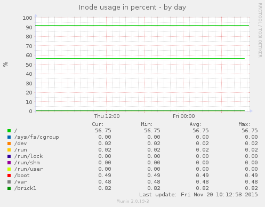Click the green swatch for / filesystem

click(x=9, y=131)
